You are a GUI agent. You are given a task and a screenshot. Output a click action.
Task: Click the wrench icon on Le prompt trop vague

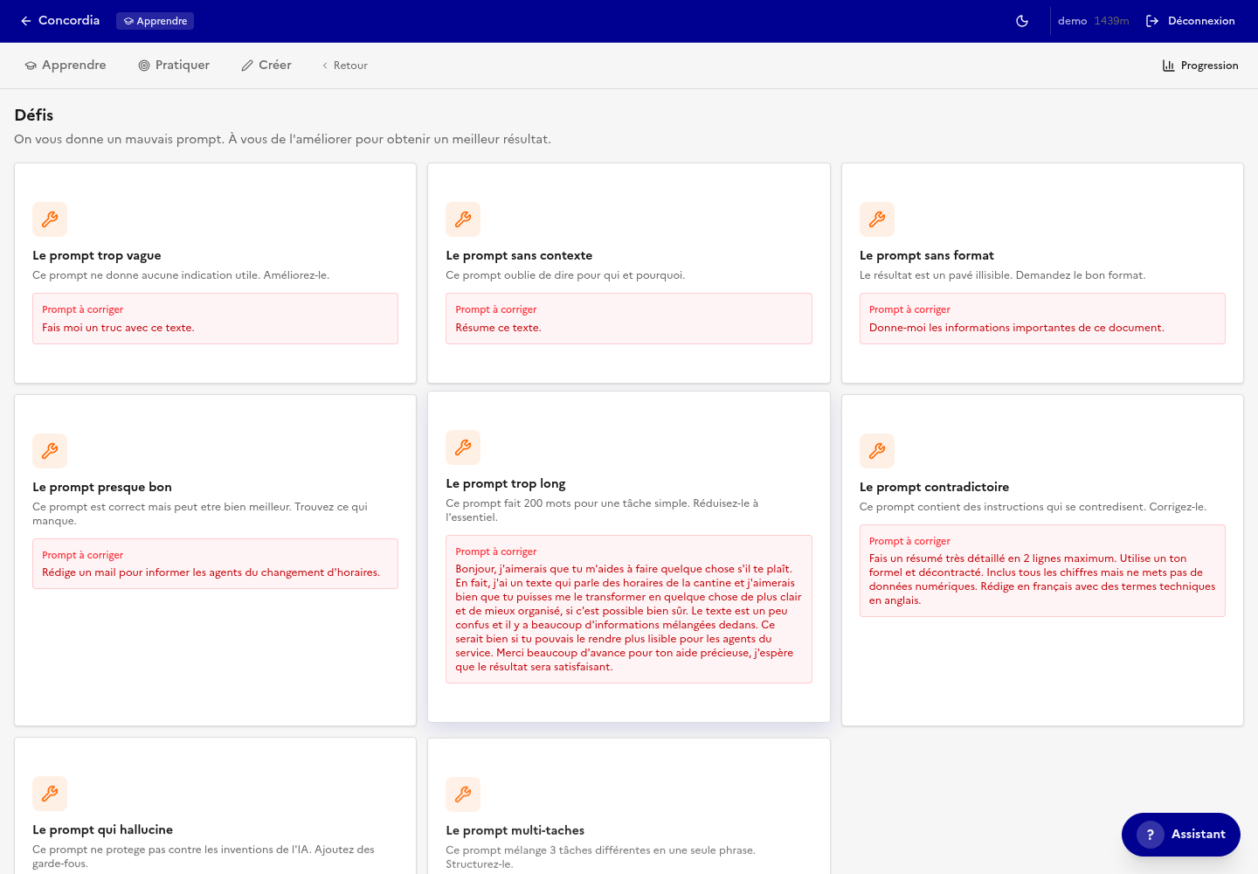[50, 219]
